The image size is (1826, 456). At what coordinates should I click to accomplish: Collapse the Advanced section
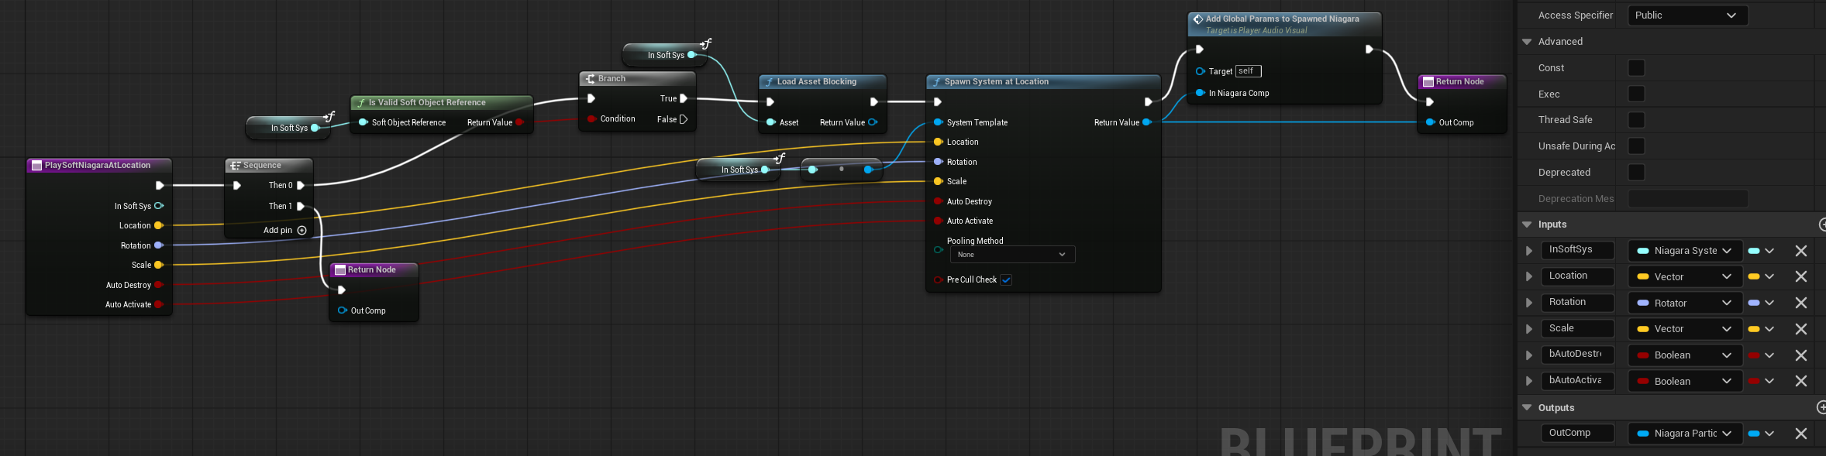1527,42
